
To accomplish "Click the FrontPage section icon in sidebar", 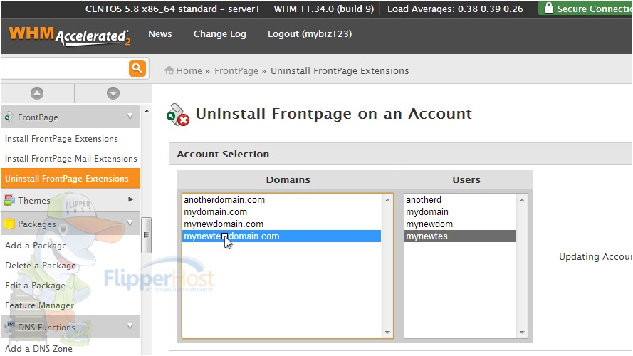I will pyautogui.click(x=9, y=117).
